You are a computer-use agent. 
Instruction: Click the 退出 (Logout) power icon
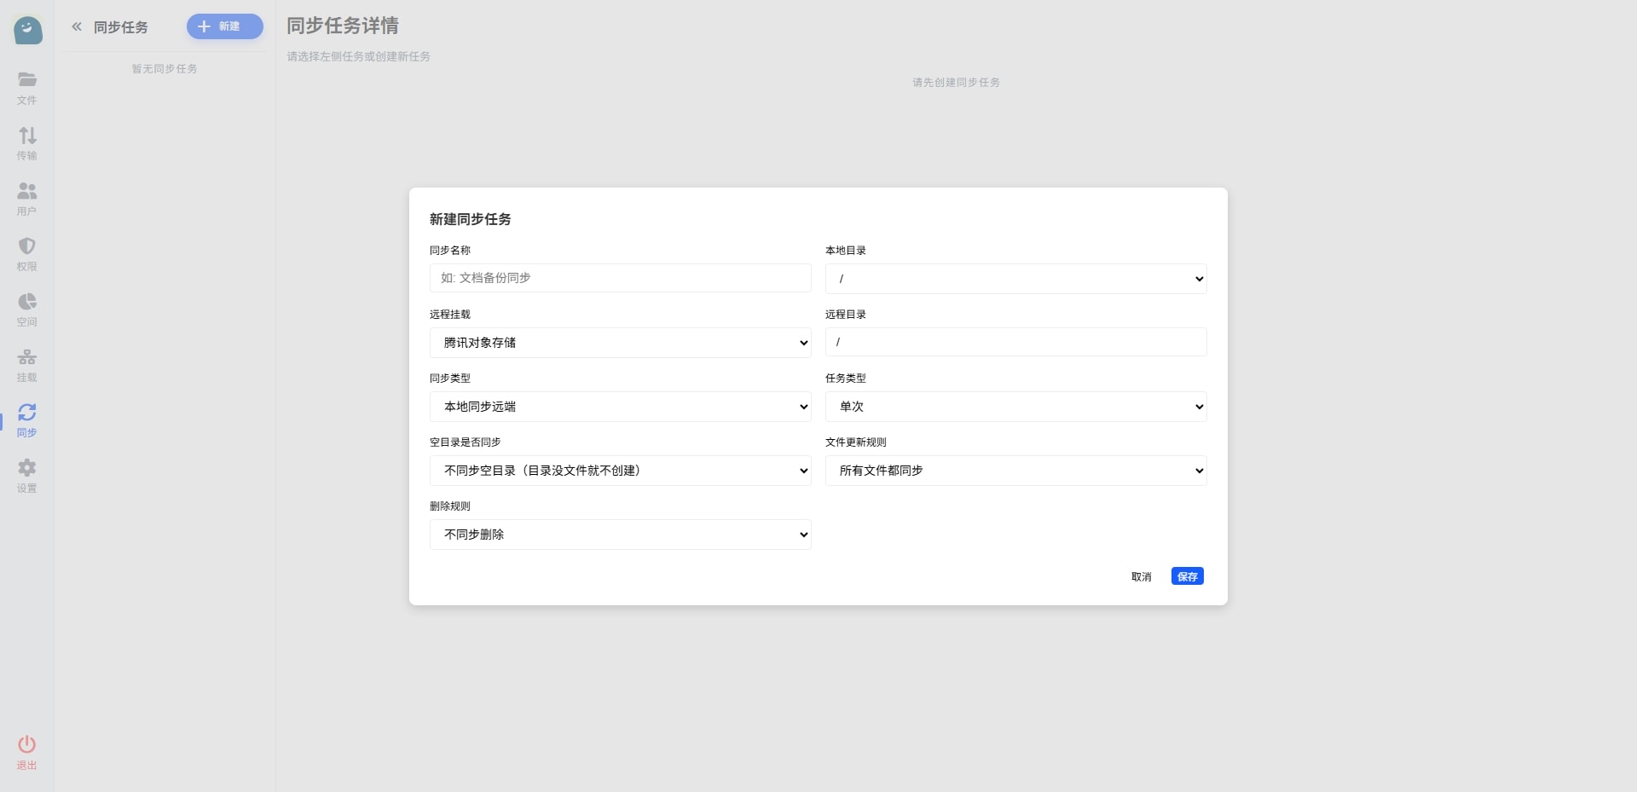27,744
